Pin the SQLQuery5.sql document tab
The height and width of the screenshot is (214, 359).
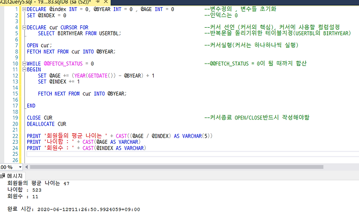pos(98,1)
